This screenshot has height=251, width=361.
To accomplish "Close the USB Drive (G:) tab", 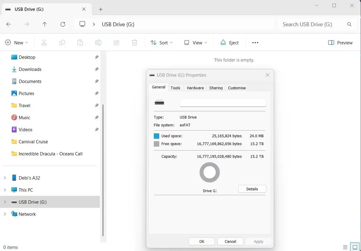I will pyautogui.click(x=84, y=9).
